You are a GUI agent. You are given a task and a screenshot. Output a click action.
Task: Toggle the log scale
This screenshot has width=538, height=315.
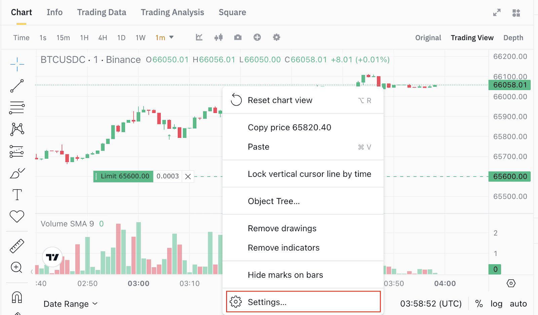(x=496, y=304)
